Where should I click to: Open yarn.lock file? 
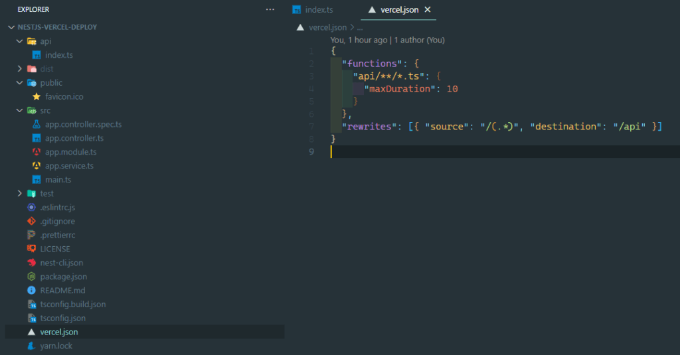coord(56,346)
